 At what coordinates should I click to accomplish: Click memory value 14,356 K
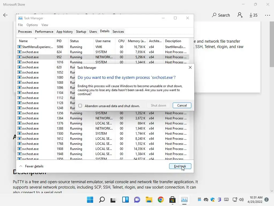[139, 149]
